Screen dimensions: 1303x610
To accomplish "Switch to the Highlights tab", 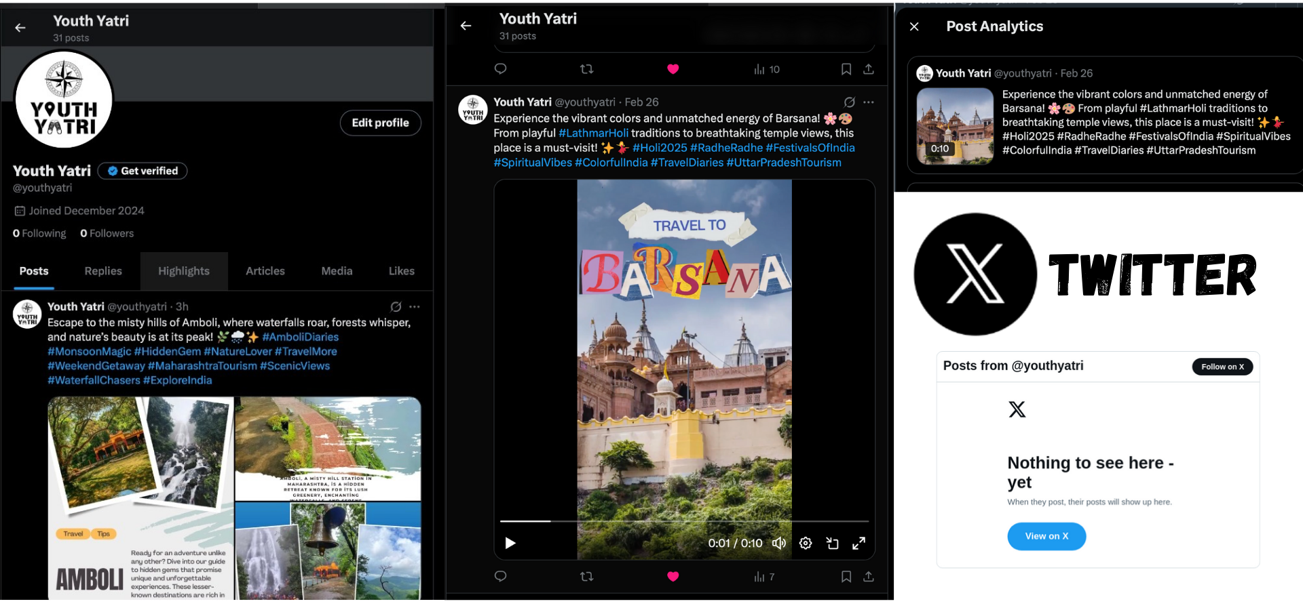I will tap(184, 271).
